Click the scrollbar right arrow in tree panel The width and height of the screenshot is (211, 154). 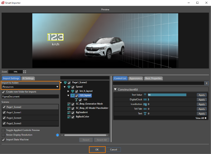pyautogui.click(x=107, y=135)
